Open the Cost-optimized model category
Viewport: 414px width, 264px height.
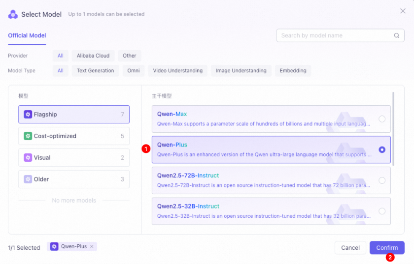click(x=74, y=136)
